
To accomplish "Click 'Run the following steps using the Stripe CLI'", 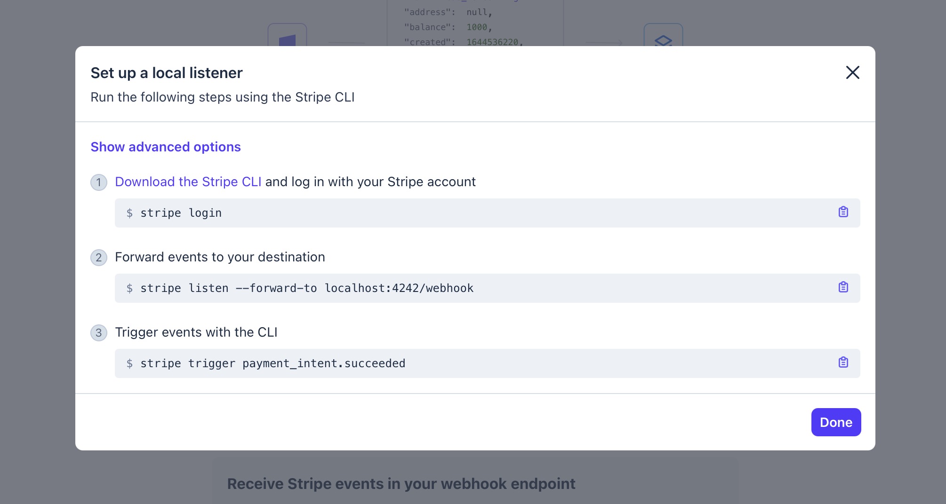I will click(223, 97).
